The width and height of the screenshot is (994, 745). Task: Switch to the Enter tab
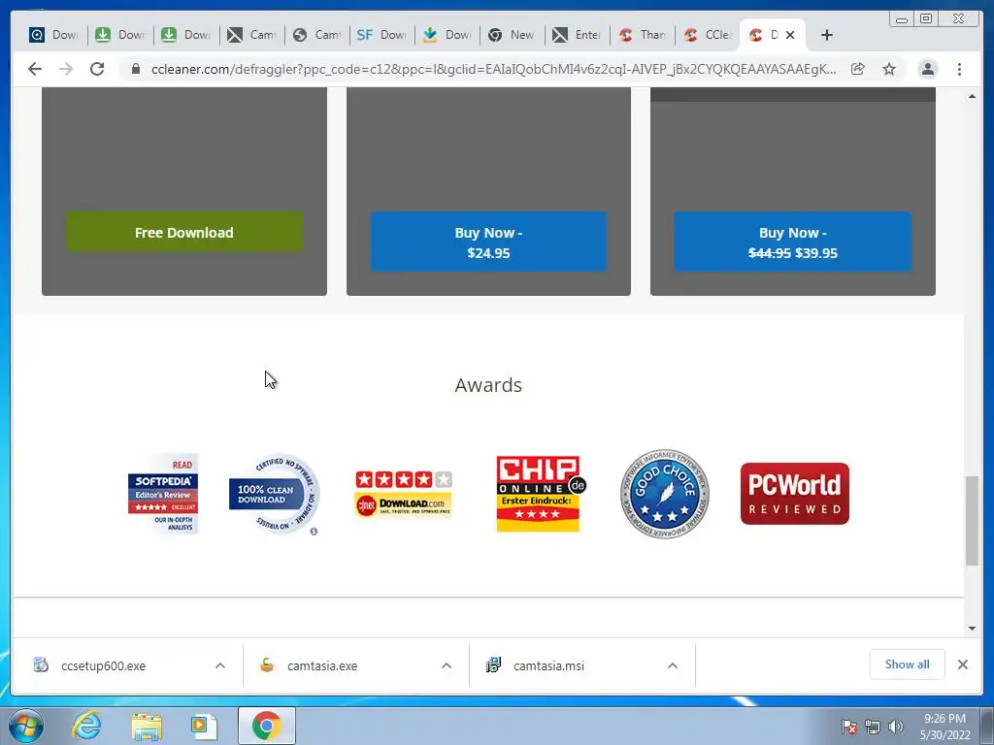(x=577, y=35)
